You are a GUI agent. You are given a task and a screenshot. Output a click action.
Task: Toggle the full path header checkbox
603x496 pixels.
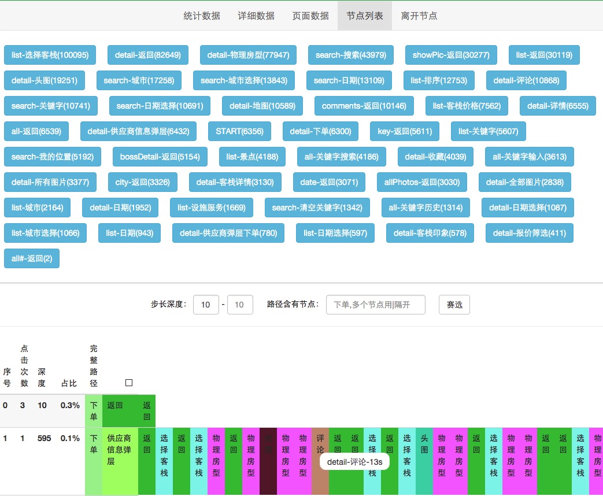(x=129, y=383)
